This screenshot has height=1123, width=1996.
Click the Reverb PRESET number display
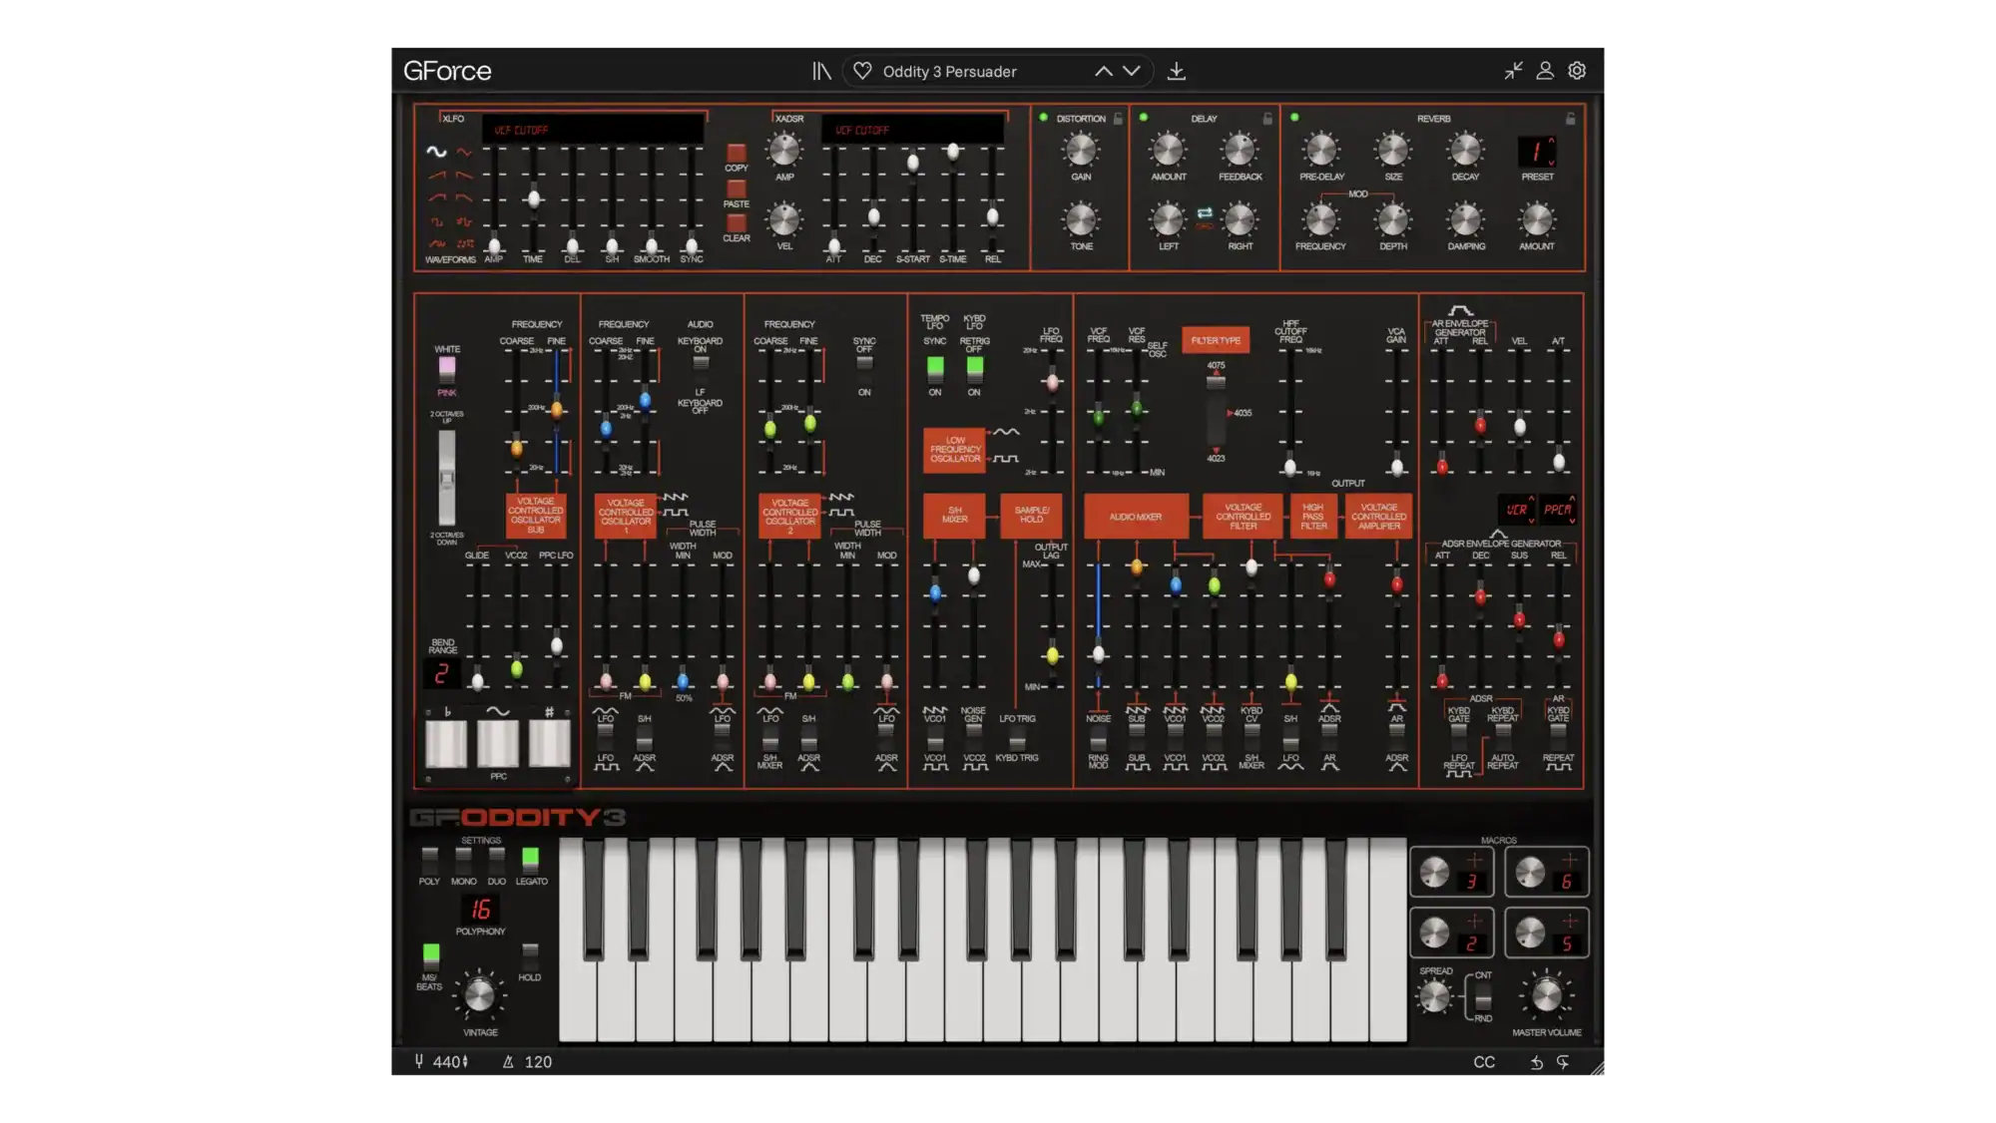tap(1536, 152)
